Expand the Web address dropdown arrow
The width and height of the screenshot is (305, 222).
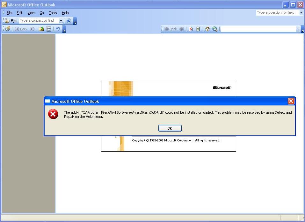298,29
